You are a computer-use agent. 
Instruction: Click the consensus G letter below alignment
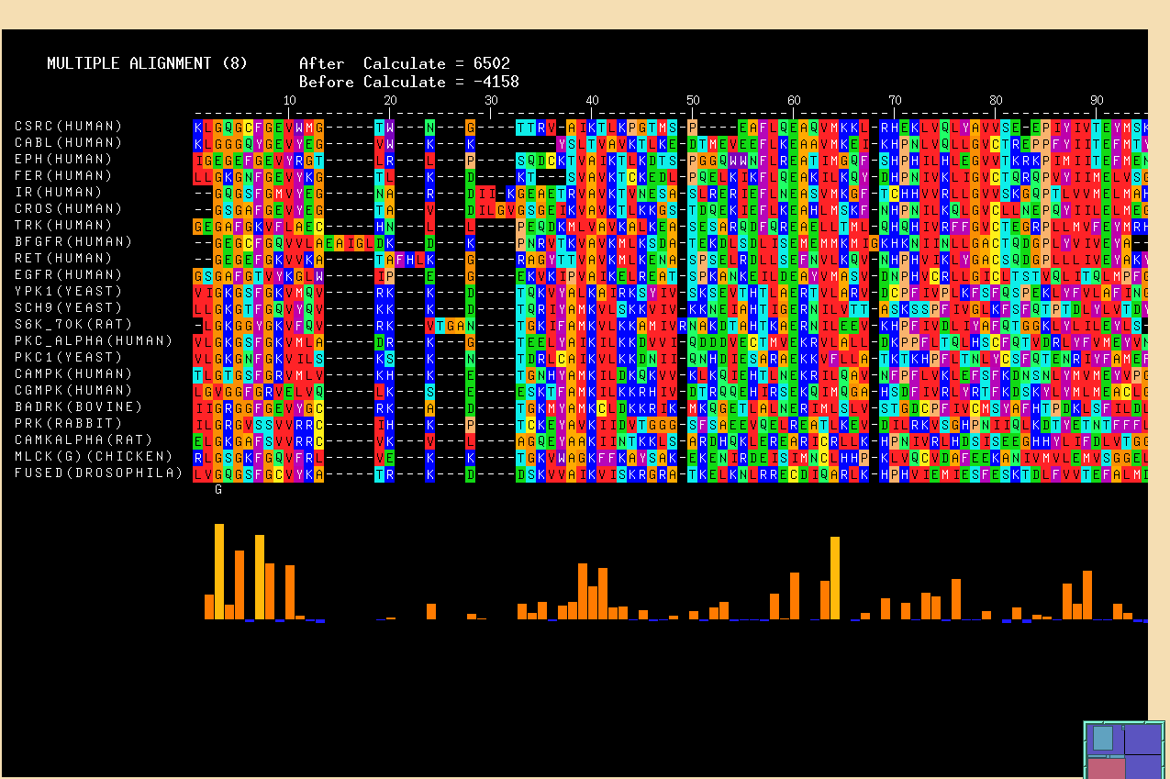click(x=218, y=490)
